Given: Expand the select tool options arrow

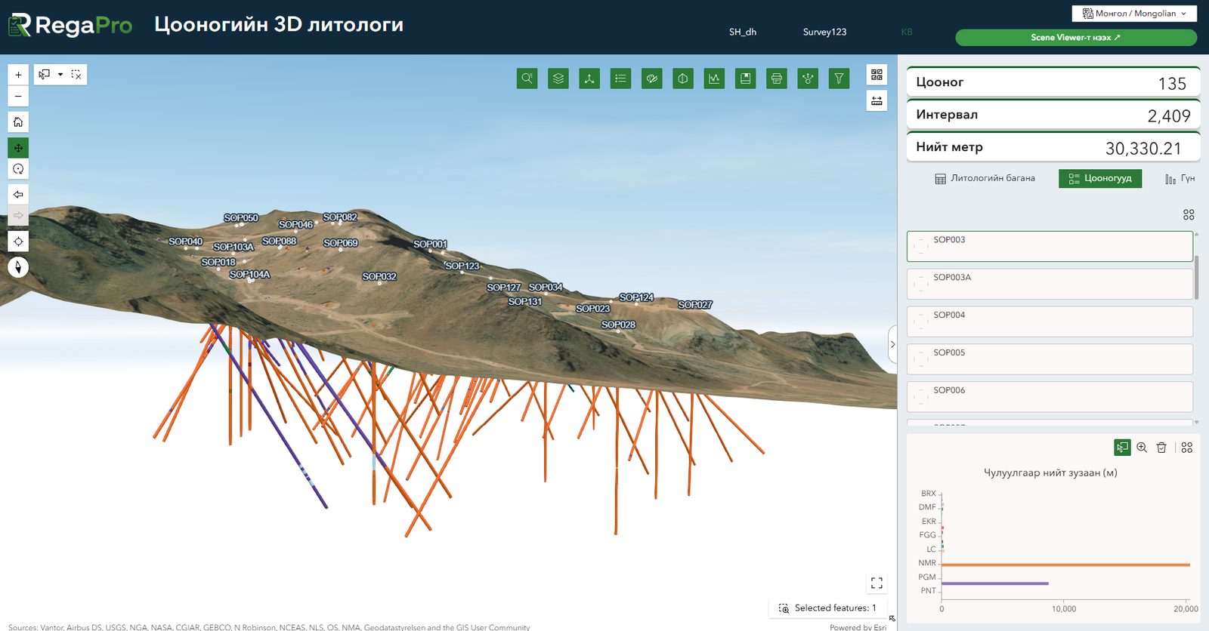Looking at the screenshot, I should coord(60,75).
